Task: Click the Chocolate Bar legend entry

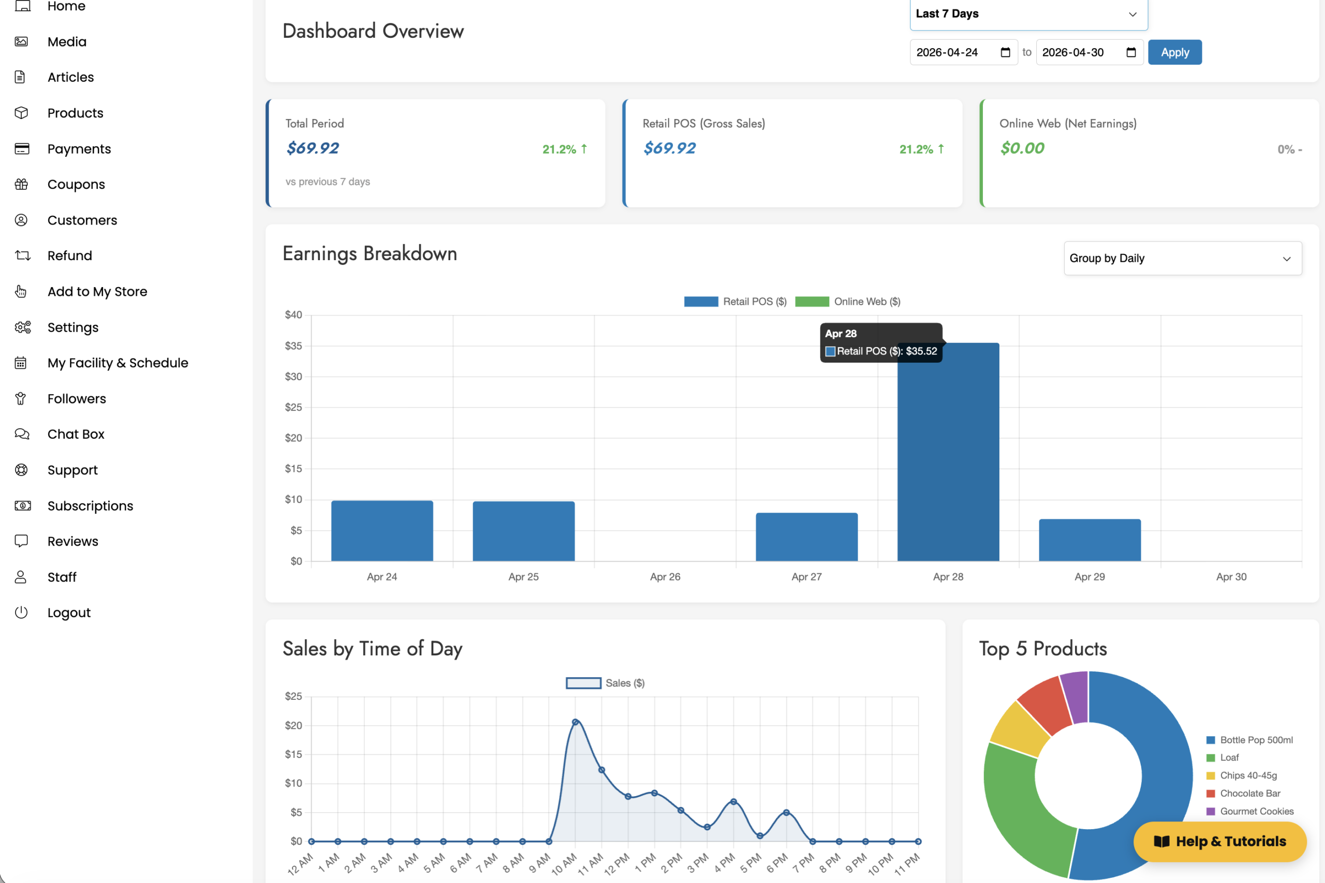Action: coord(1243,794)
